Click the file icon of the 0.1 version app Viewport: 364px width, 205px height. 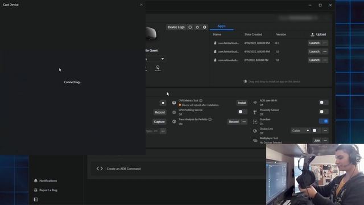pos(215,43)
